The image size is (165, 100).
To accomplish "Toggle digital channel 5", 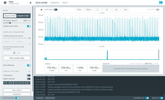I will point(22,83).
